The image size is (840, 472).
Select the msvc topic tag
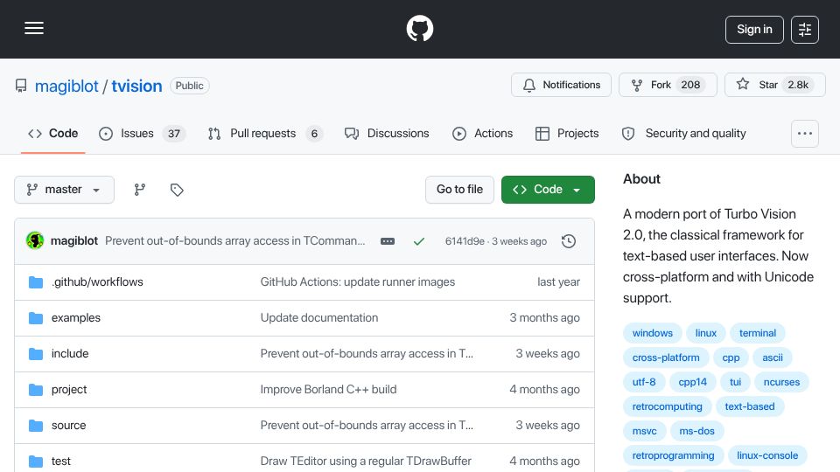tap(645, 431)
